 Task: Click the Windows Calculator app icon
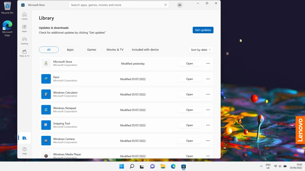(x=46, y=94)
